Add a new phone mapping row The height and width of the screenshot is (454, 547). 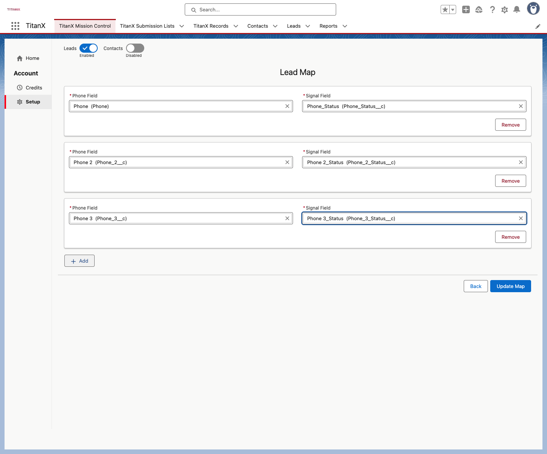79,261
